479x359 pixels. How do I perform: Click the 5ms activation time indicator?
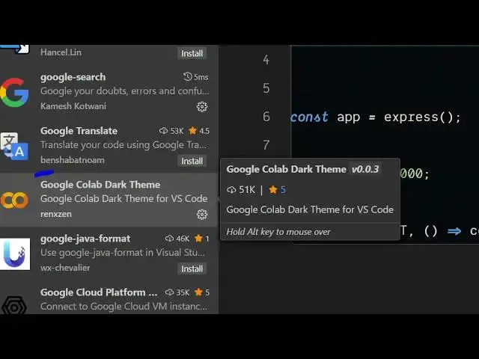point(196,77)
